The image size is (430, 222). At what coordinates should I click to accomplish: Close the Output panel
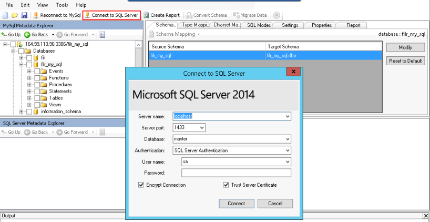426,215
